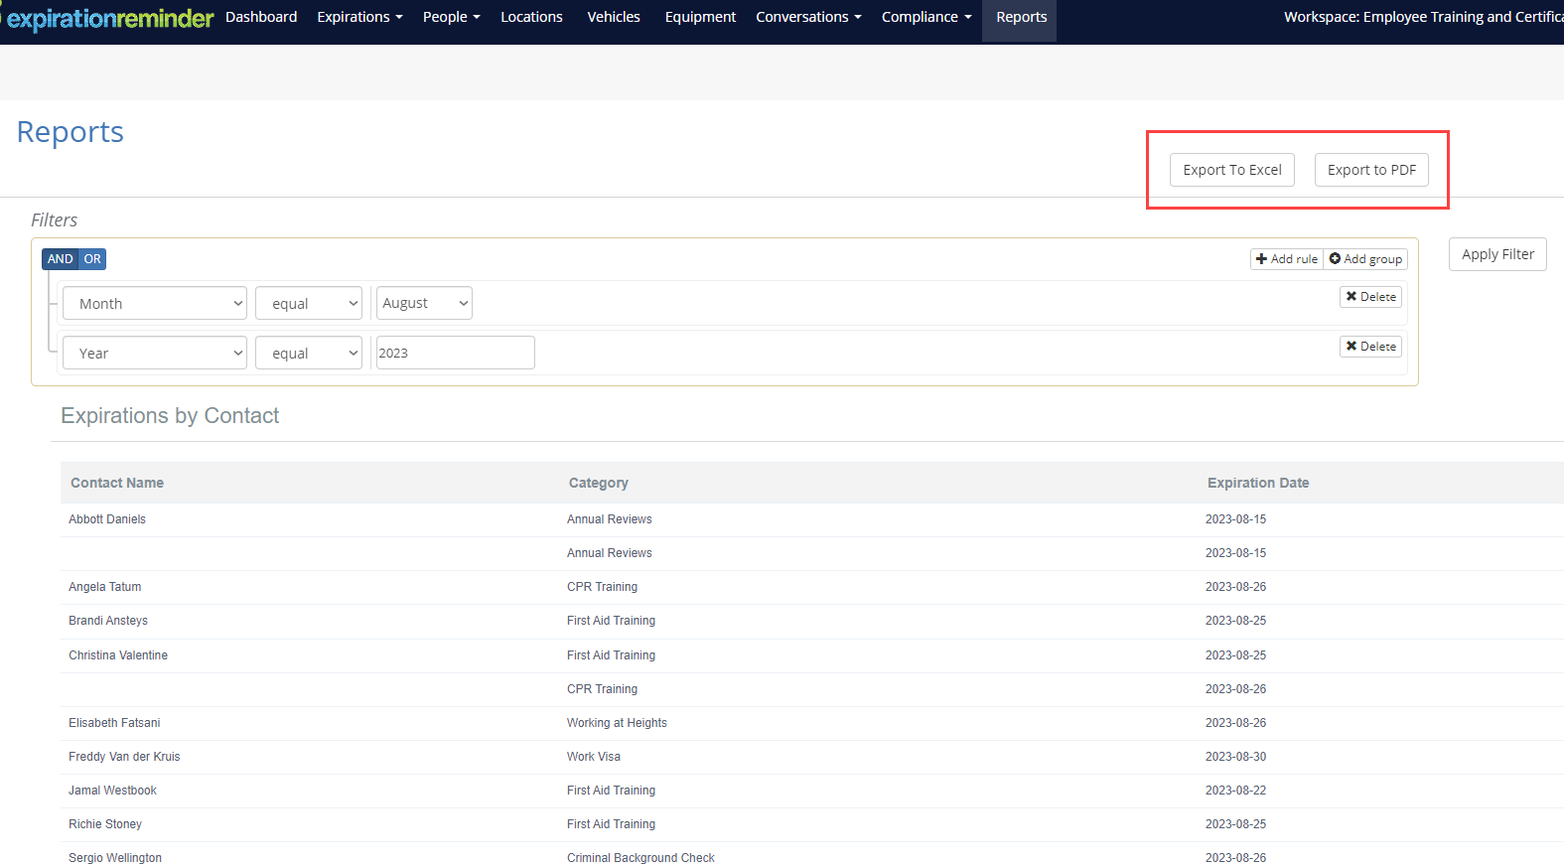This screenshot has height=868, width=1564.
Task: Click the 2023-08-22 expiration date
Action: (x=1235, y=791)
